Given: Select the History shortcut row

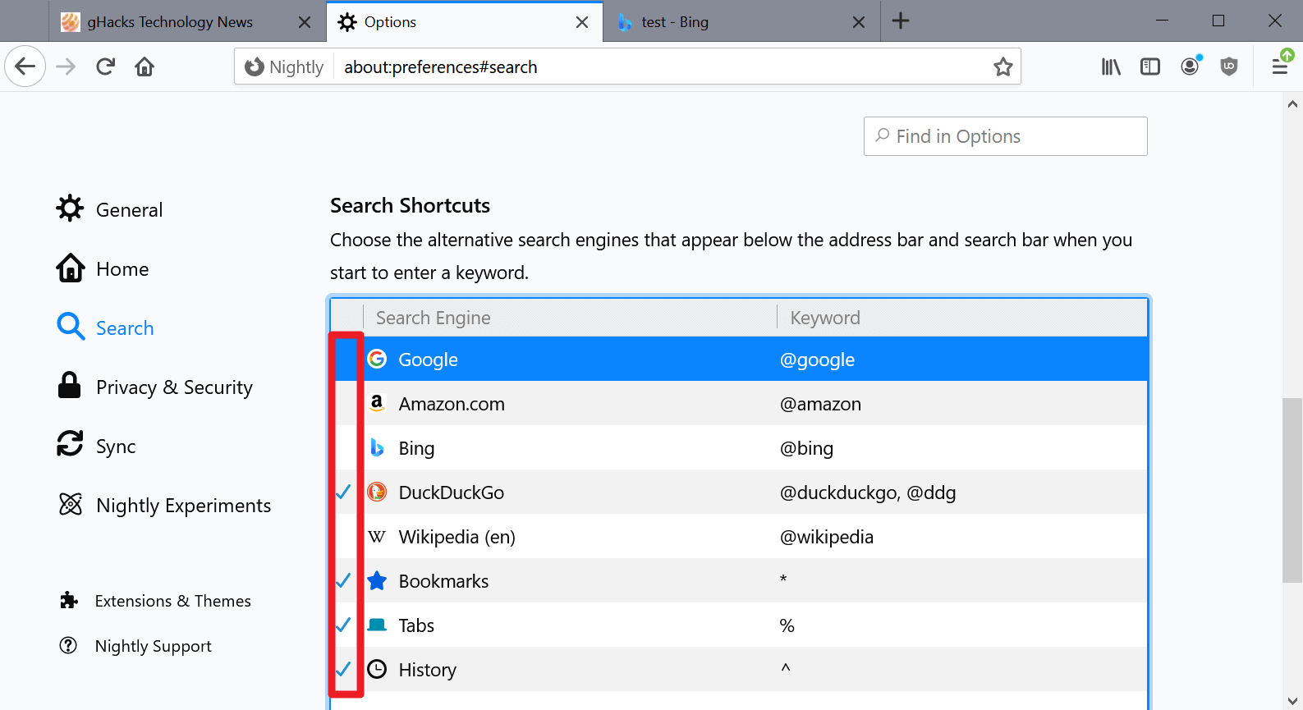Looking at the screenshot, I should (x=739, y=669).
